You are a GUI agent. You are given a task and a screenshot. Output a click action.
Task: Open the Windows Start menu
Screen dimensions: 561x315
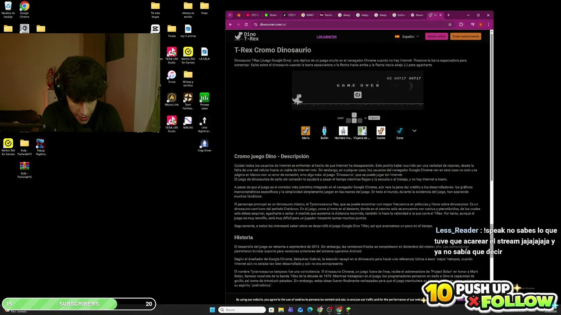213,310
